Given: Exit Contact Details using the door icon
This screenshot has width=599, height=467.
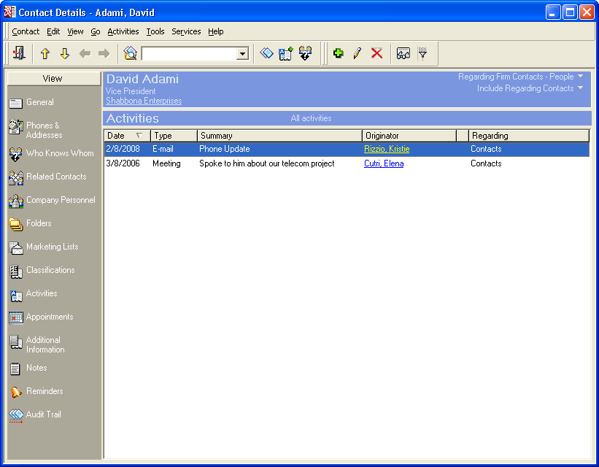Looking at the screenshot, I should point(18,53).
